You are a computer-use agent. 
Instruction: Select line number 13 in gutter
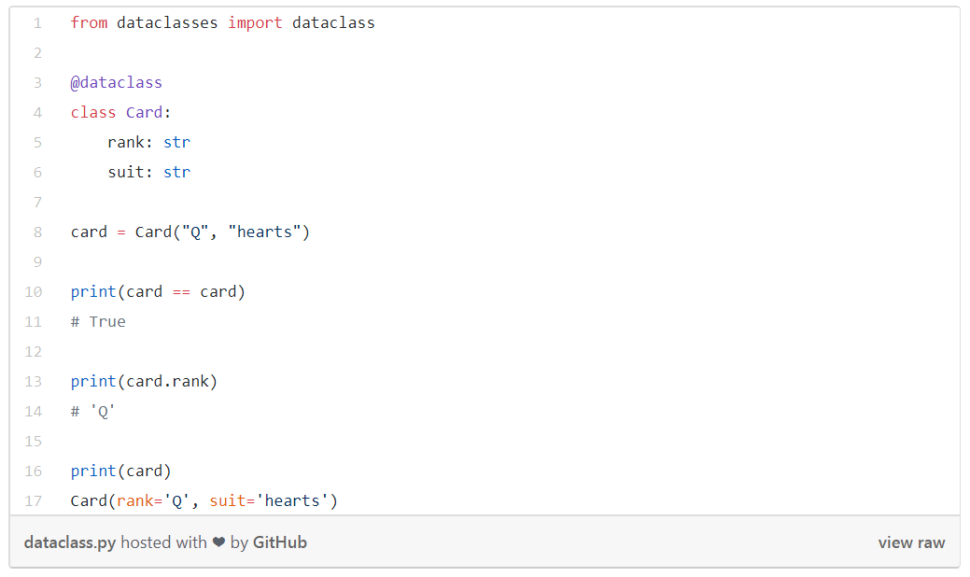(34, 382)
